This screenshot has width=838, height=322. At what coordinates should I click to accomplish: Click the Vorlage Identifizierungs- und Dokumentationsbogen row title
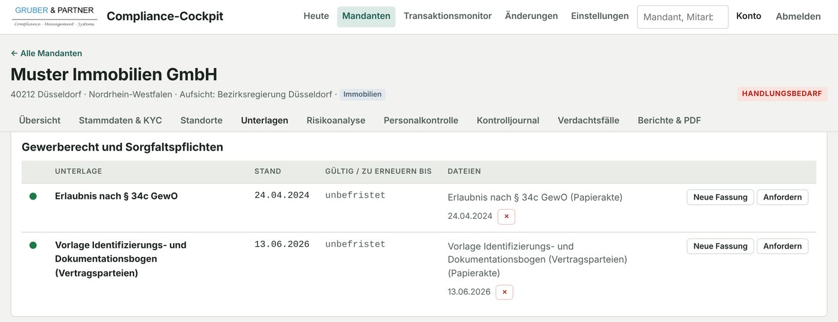(x=121, y=259)
